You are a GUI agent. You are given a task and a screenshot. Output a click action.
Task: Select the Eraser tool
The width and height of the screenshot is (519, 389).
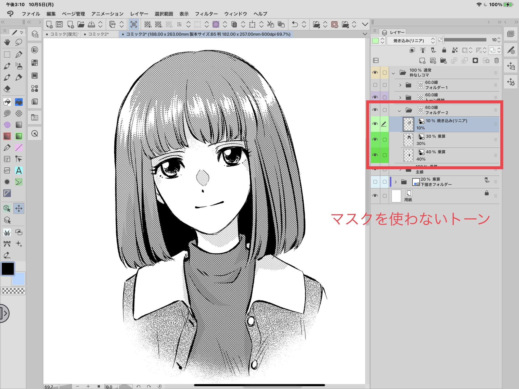coord(7,89)
